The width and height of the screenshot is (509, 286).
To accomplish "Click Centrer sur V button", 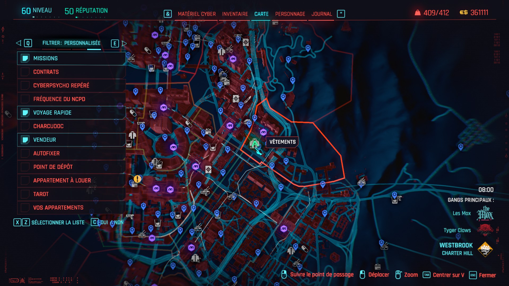I will point(444,275).
